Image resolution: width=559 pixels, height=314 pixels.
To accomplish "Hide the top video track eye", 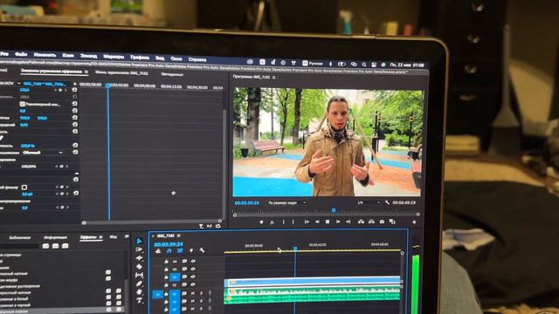I will [193, 261].
